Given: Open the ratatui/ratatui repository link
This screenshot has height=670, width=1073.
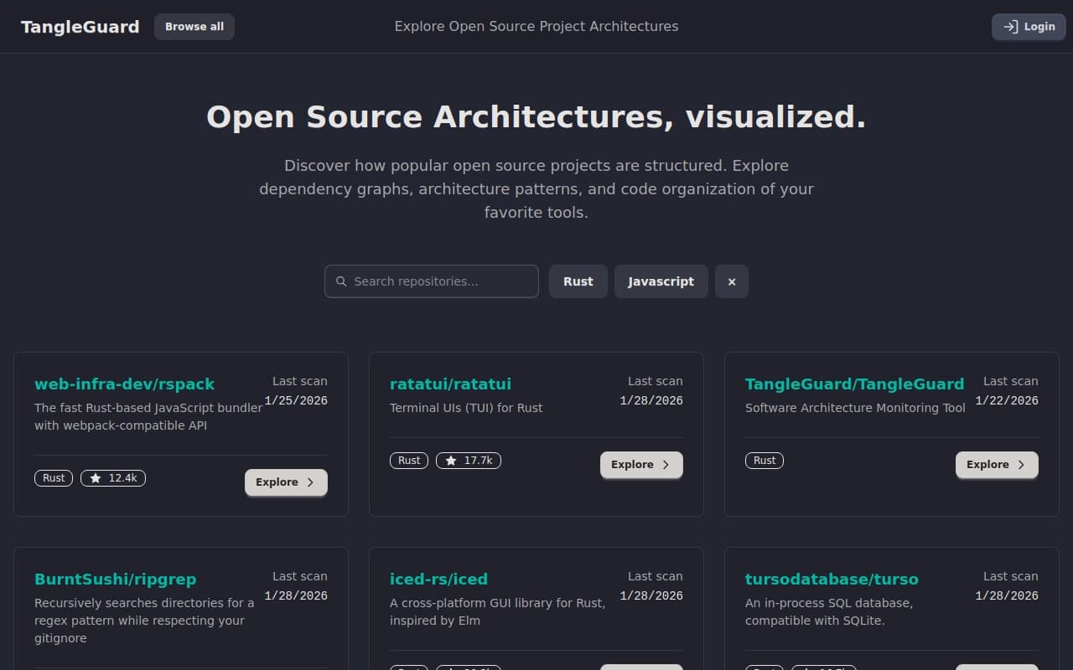Looking at the screenshot, I should pos(450,384).
